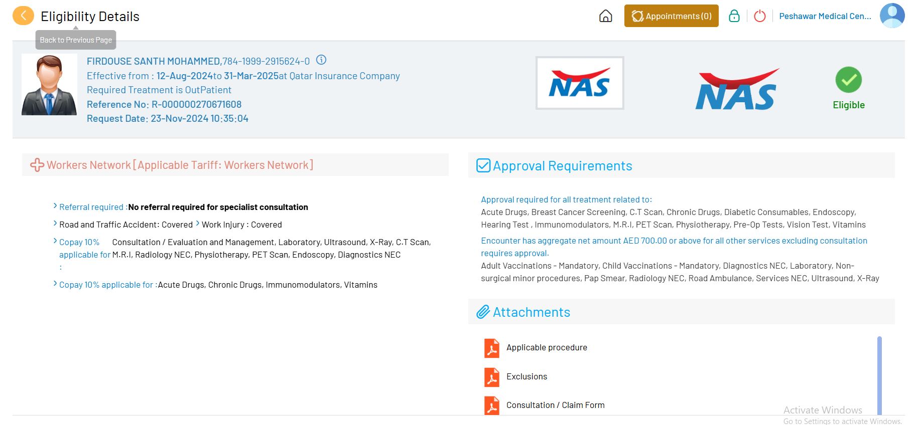919x425 pixels.
Task: Open the Applicable procedure PDF attachment
Action: pos(546,347)
